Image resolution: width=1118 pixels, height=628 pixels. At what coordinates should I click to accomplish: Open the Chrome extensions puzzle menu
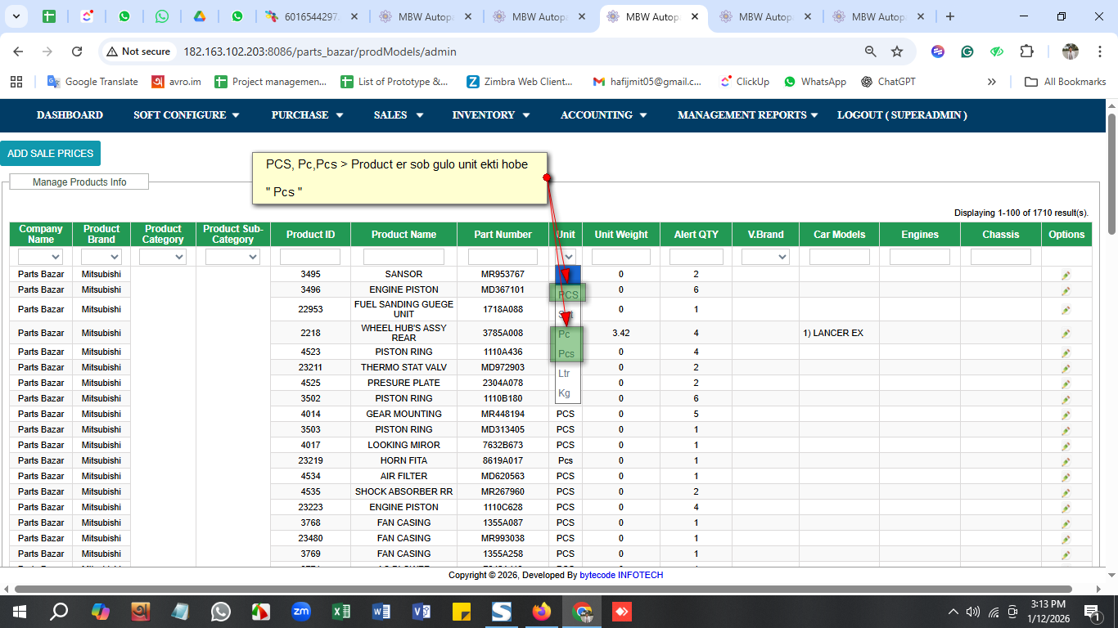1026,52
